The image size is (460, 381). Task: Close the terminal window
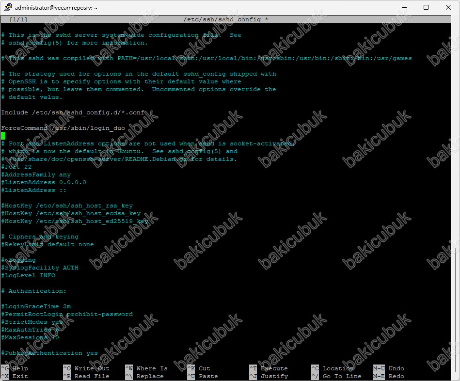coord(448,7)
